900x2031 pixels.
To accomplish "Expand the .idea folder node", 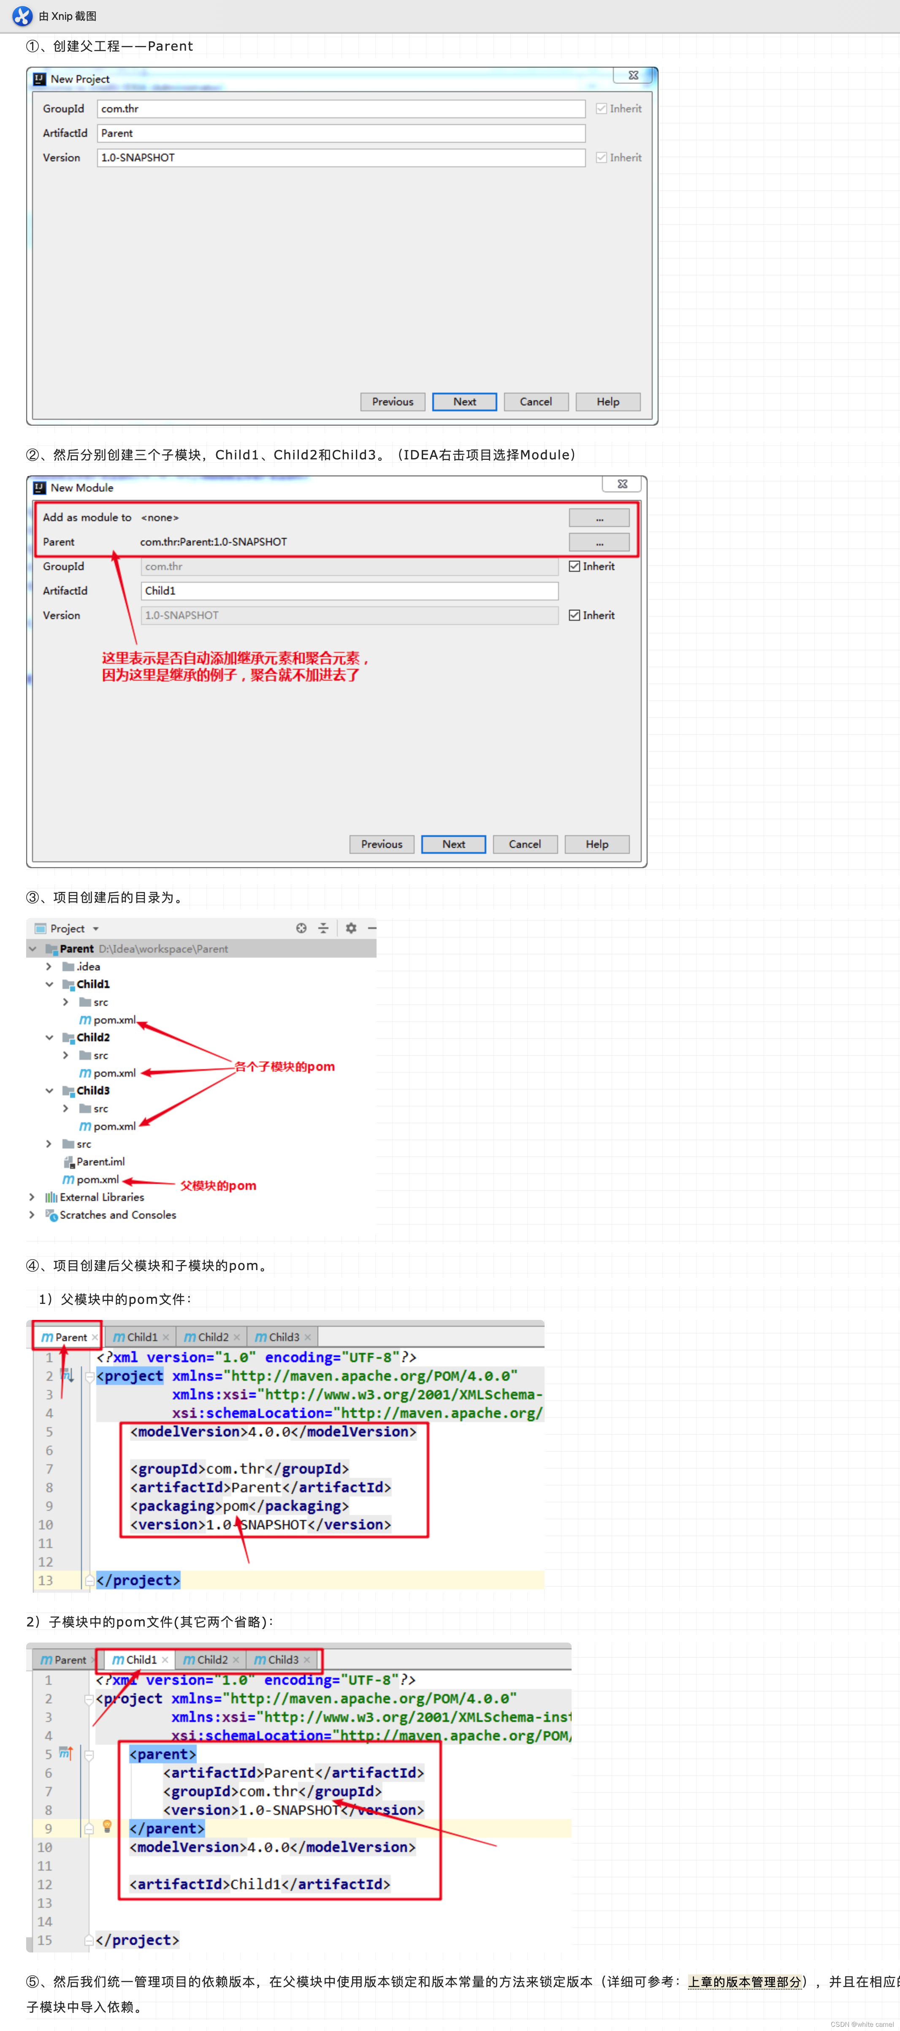I will click(49, 967).
